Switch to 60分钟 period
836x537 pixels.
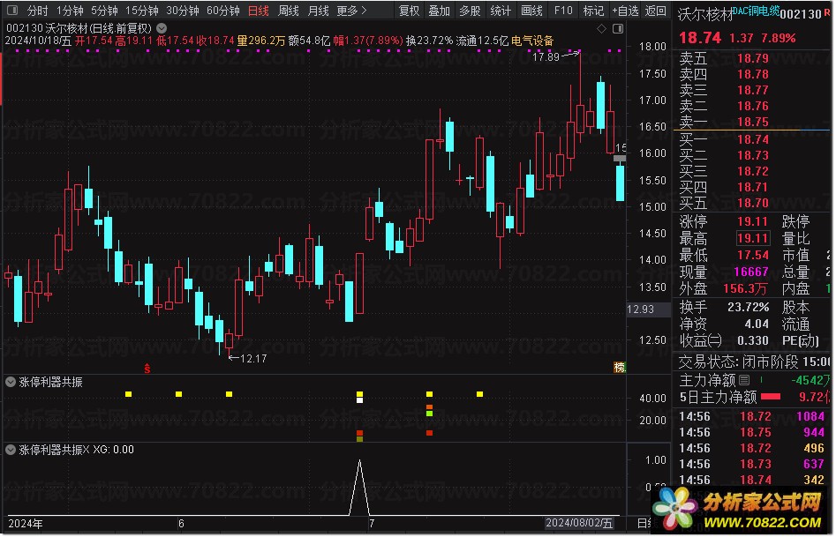[x=222, y=10]
